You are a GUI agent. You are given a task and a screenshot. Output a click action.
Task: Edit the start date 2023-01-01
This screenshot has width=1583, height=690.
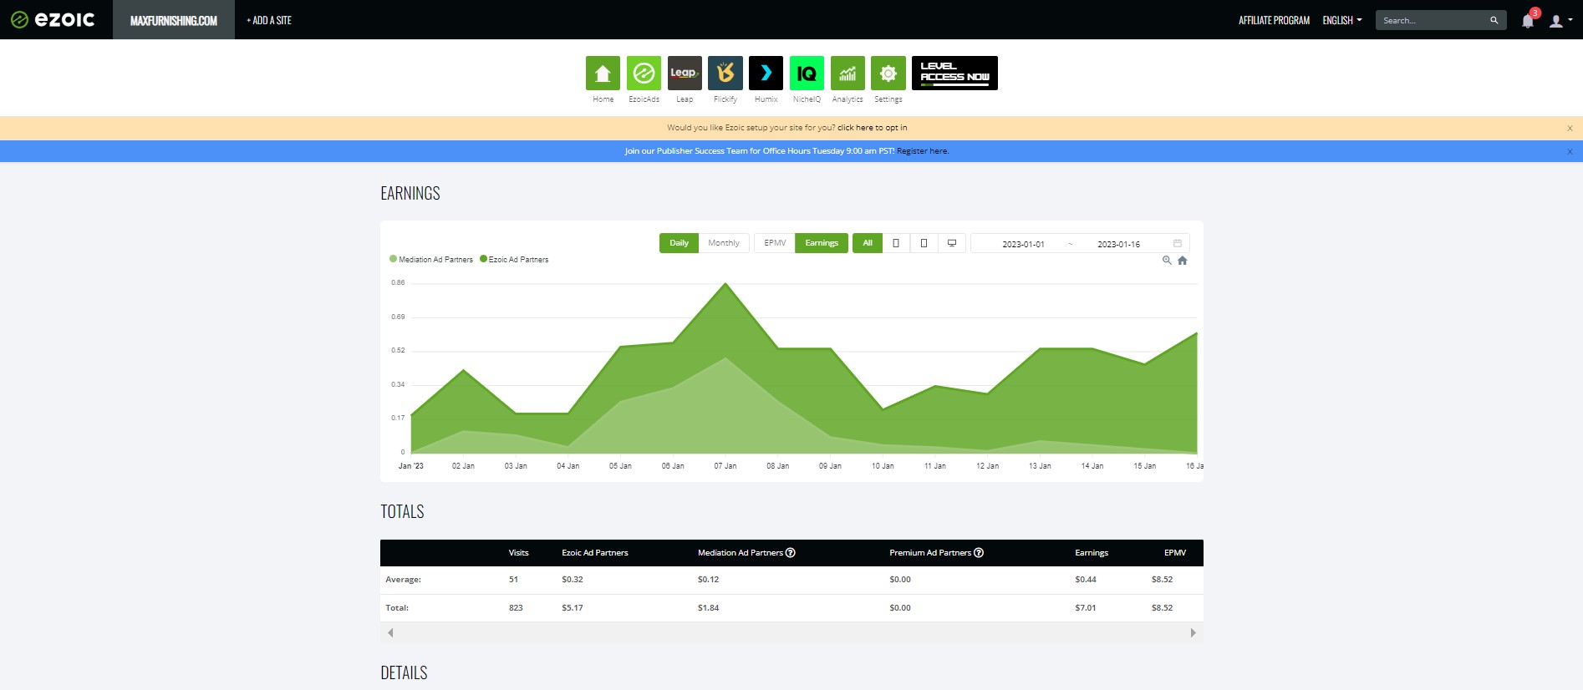[x=1023, y=244]
